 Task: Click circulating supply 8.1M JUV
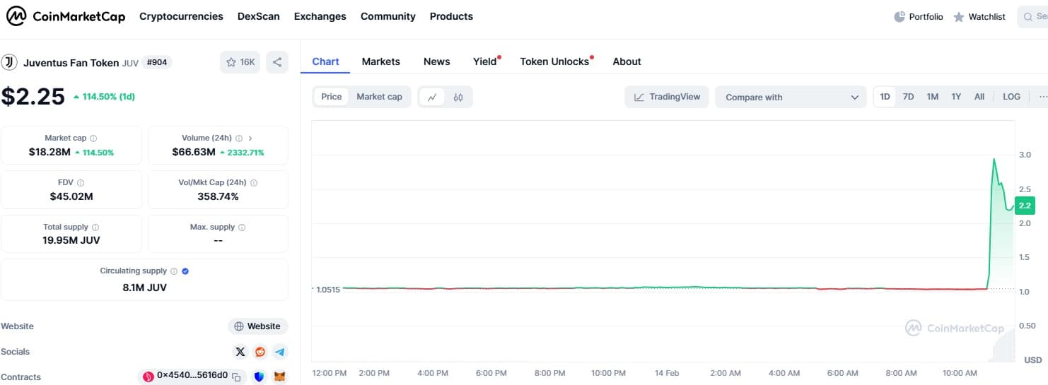tap(144, 288)
